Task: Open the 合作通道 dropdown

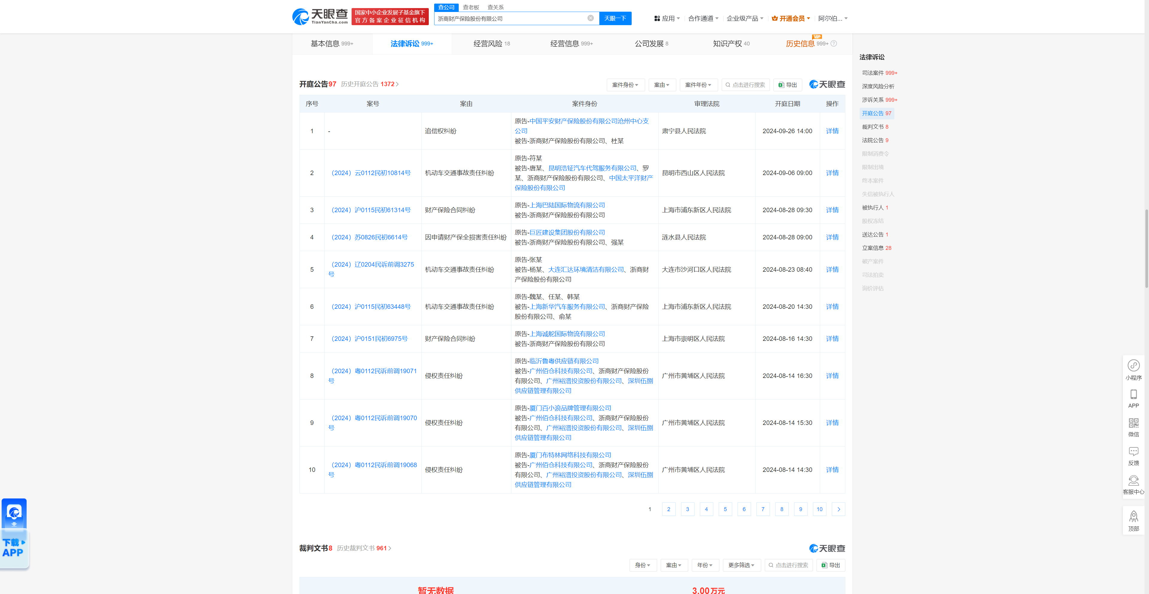Action: [703, 18]
